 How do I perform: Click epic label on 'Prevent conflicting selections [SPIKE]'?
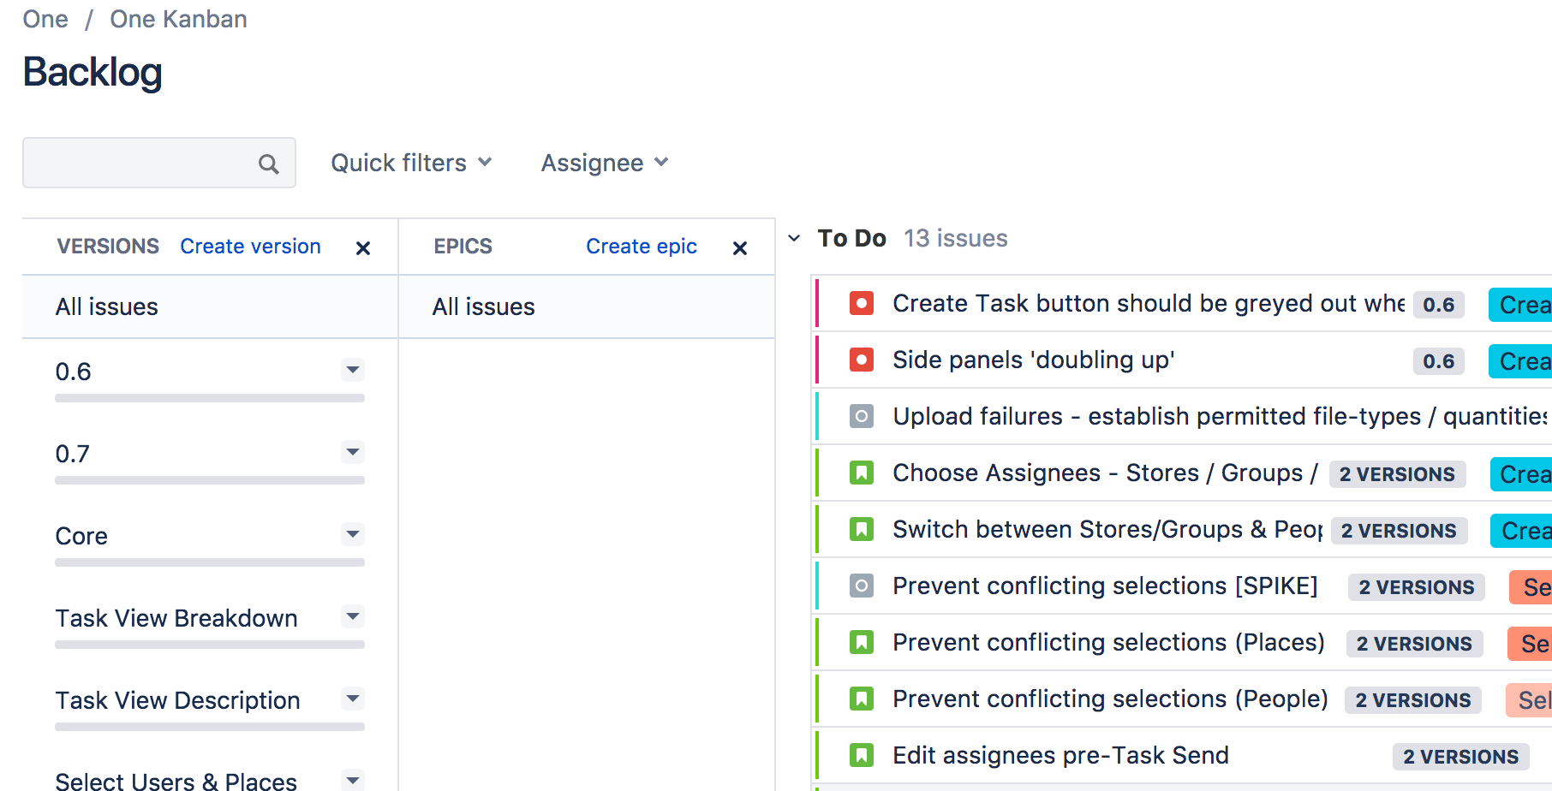click(x=1531, y=587)
